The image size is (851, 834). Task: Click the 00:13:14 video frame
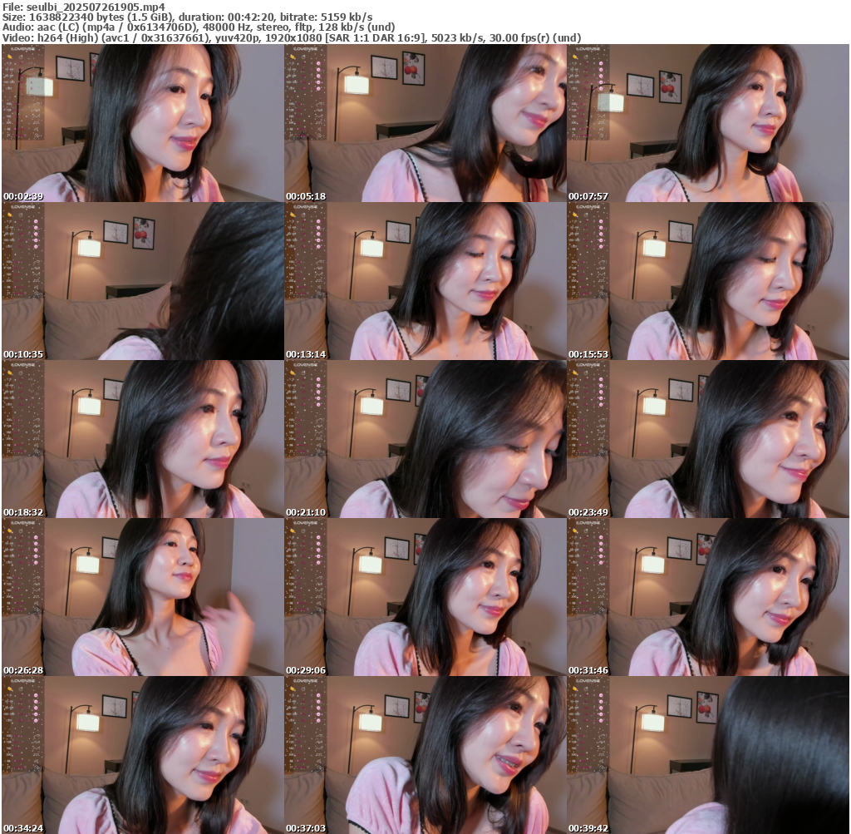pyautogui.click(x=425, y=281)
